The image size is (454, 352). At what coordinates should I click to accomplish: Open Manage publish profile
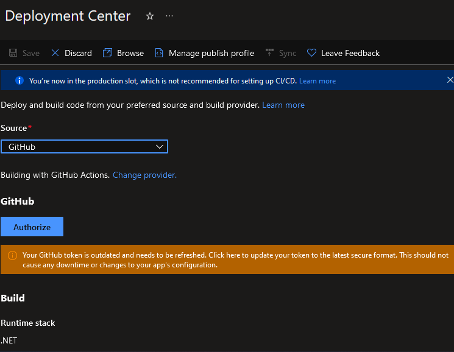pyautogui.click(x=211, y=53)
